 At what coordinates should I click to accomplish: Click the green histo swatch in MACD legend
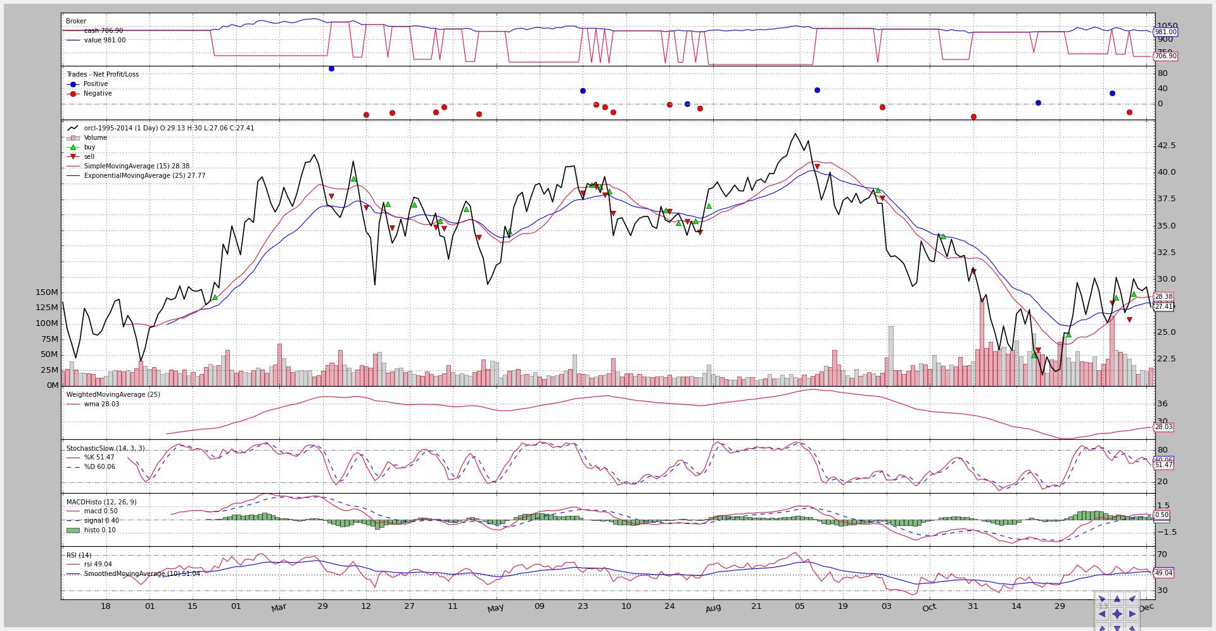pos(73,530)
